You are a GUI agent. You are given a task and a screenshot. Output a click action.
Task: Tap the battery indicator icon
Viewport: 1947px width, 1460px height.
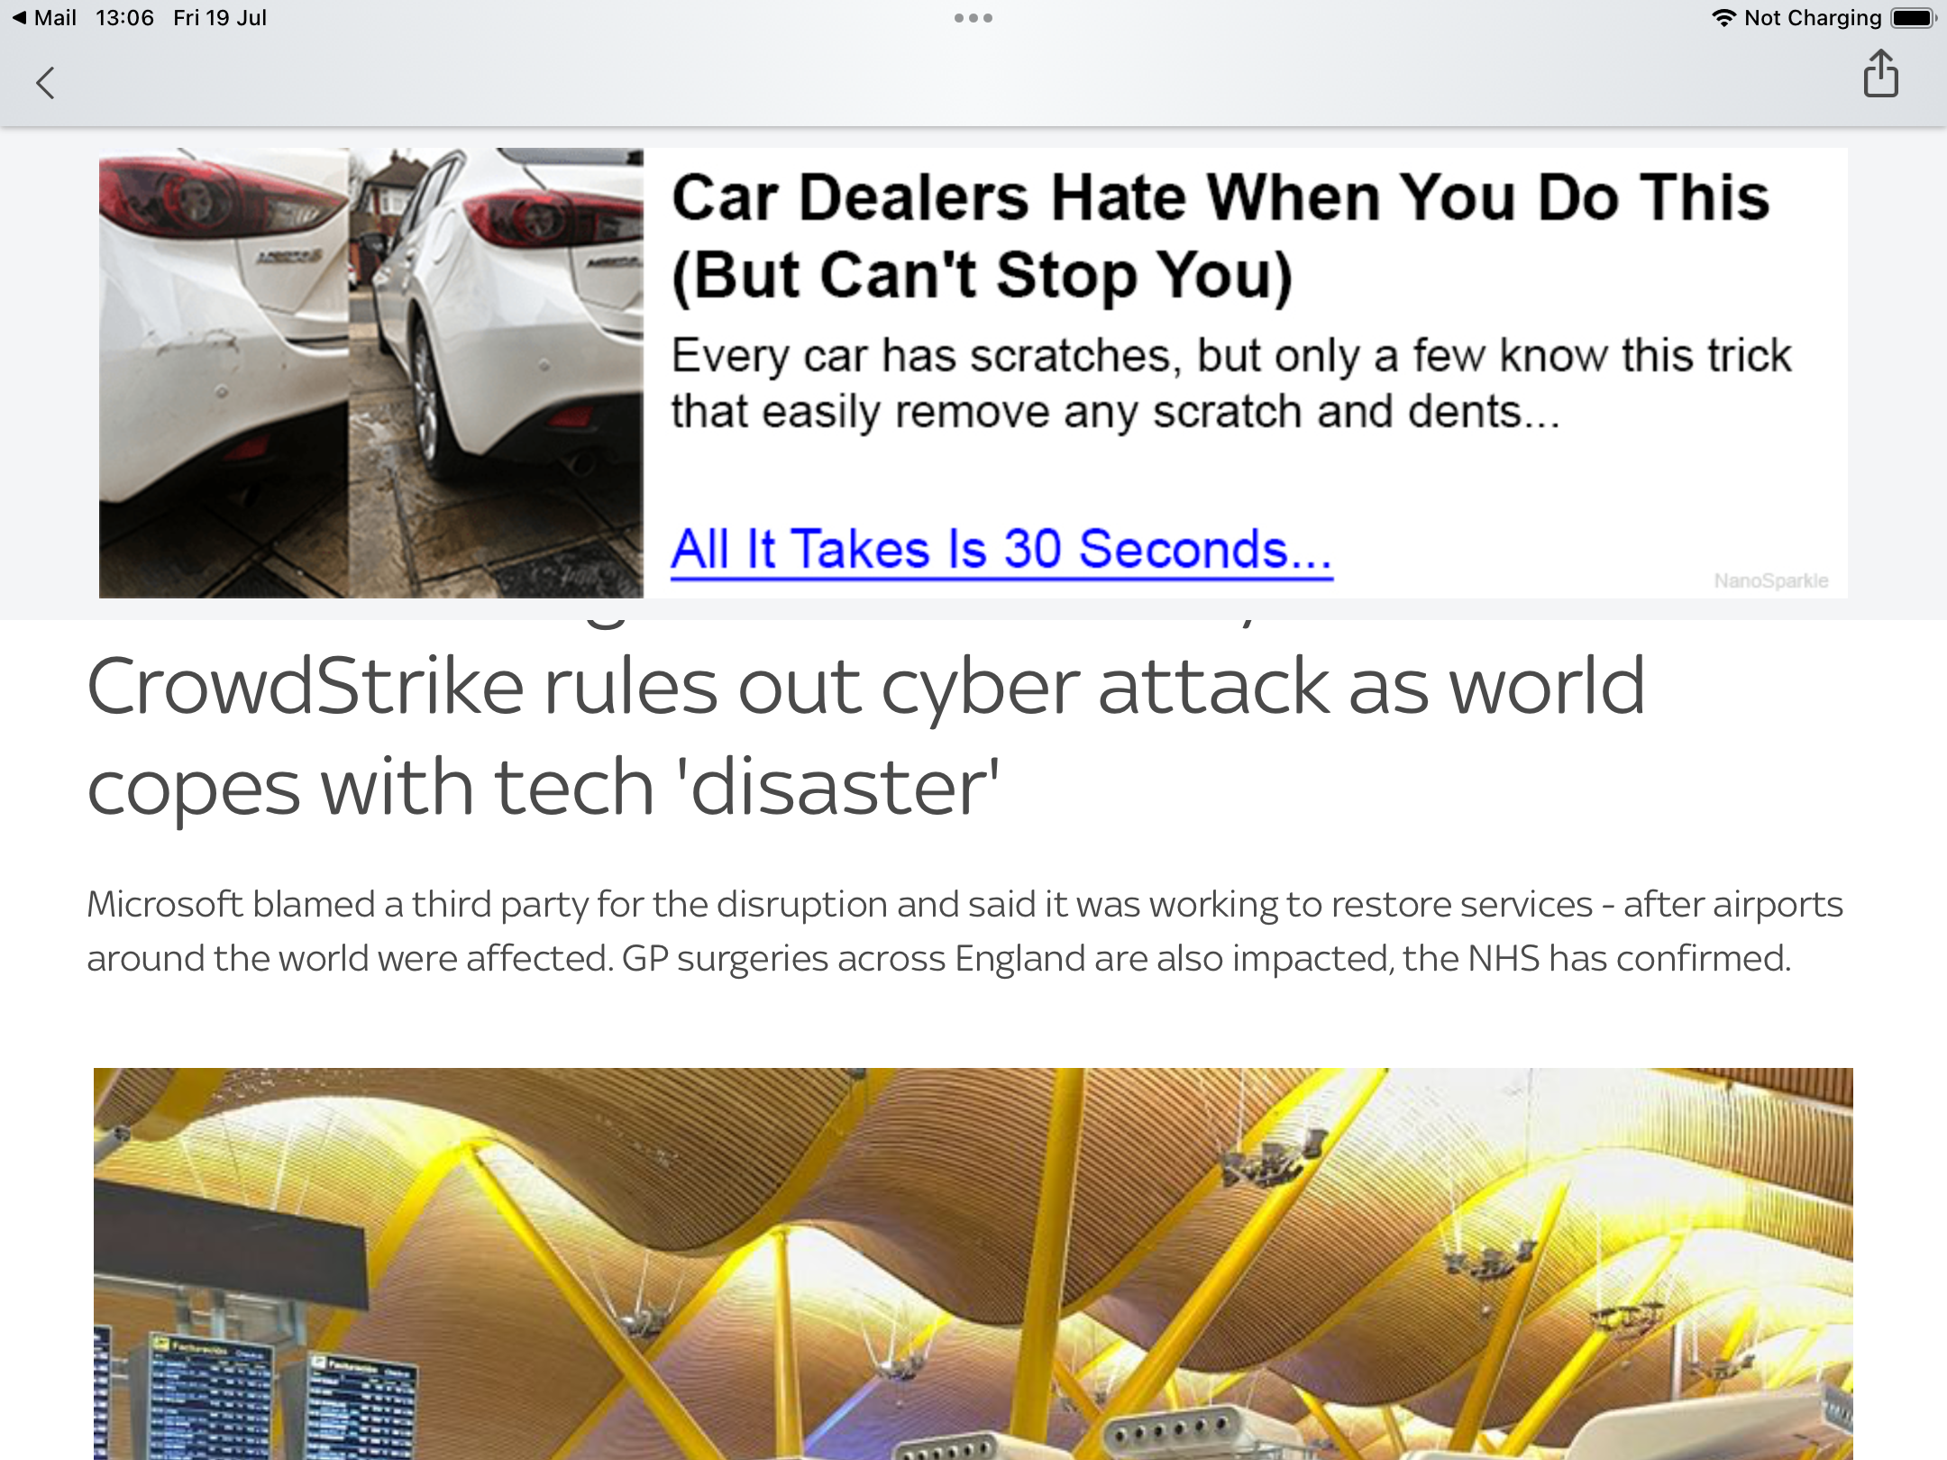pos(1914,18)
